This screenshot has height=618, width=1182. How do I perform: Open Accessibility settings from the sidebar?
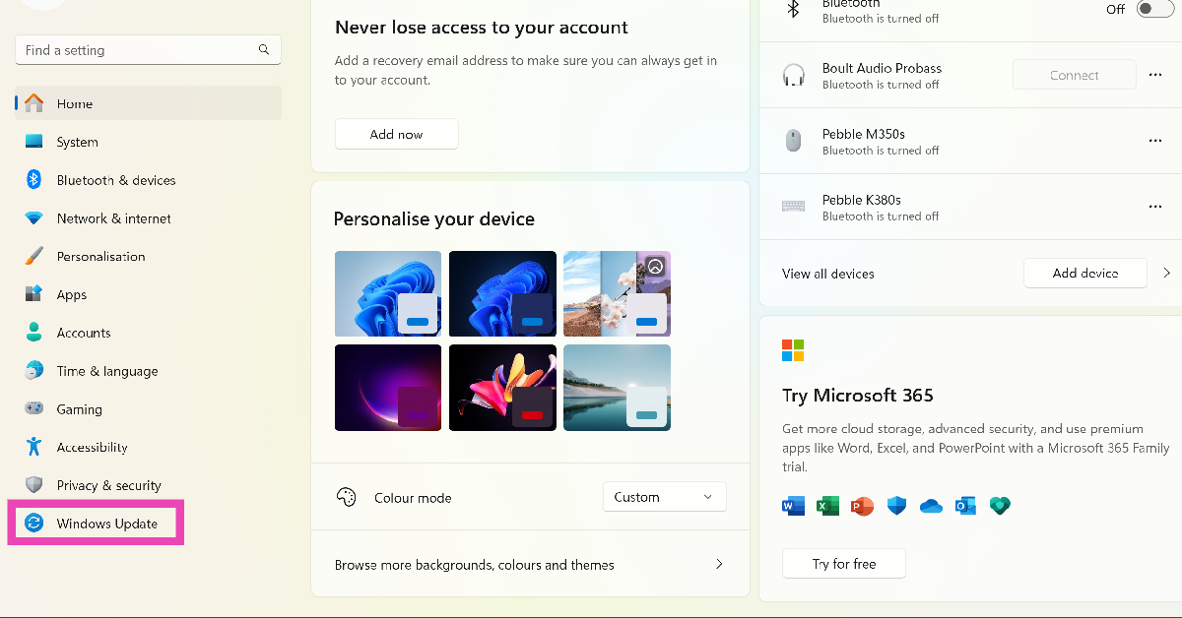click(x=149, y=447)
